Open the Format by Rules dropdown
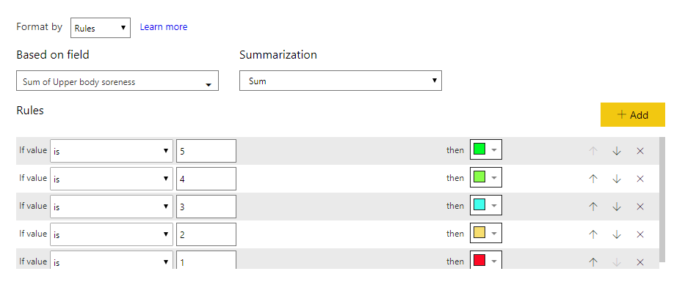The width and height of the screenshot is (674, 293). click(101, 28)
